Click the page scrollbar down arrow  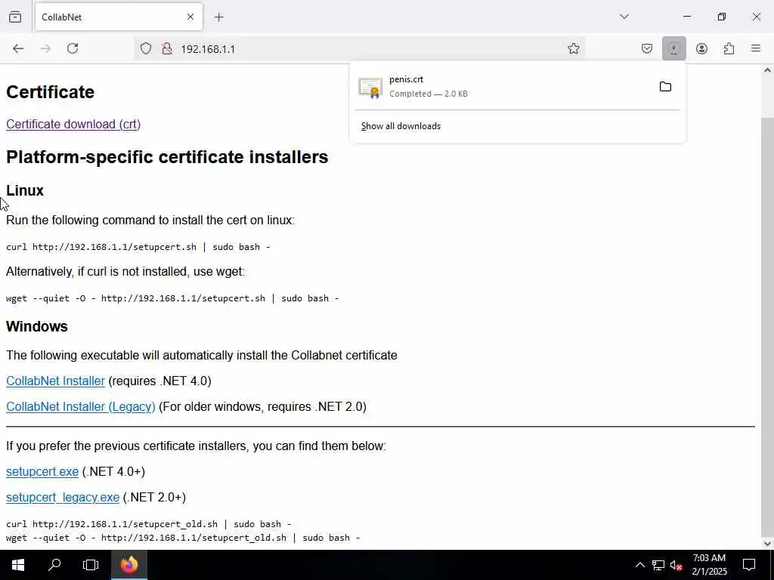[767, 544]
